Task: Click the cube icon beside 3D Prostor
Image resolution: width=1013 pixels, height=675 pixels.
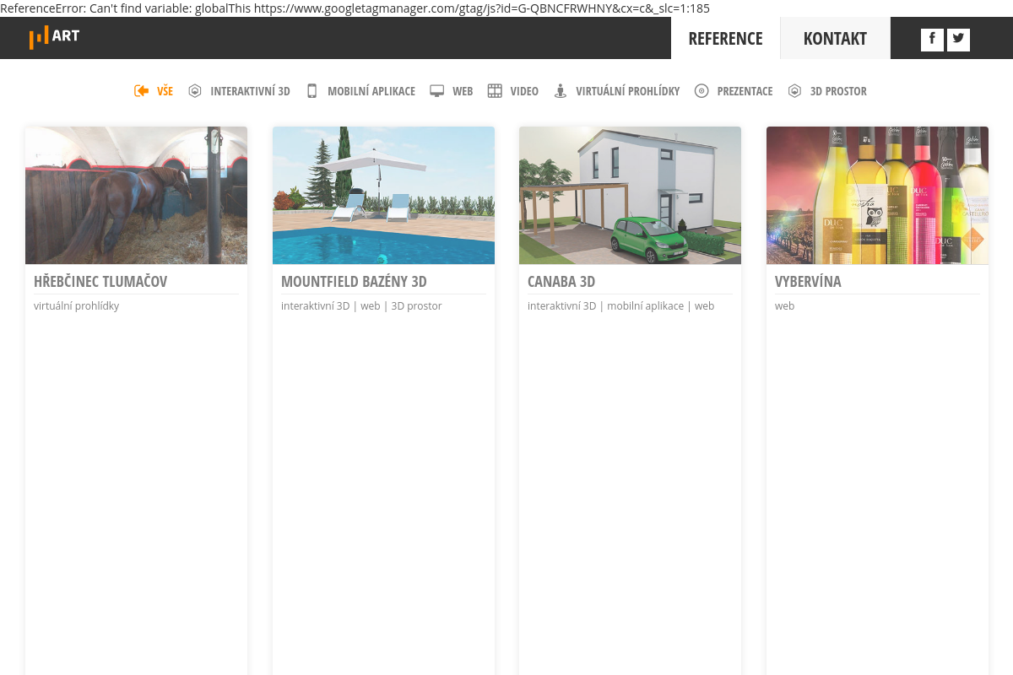Action: tap(794, 91)
